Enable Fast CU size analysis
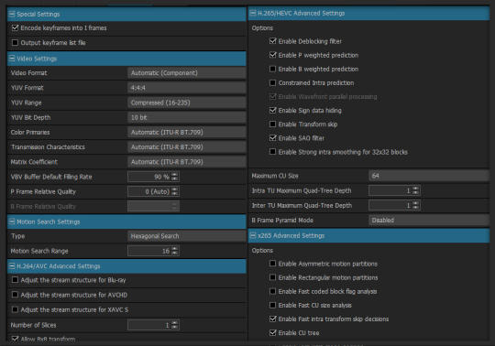This screenshot has width=495, height=346. click(273, 305)
